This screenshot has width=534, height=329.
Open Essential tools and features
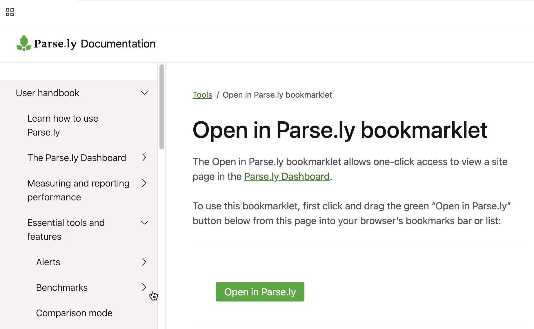(66, 230)
